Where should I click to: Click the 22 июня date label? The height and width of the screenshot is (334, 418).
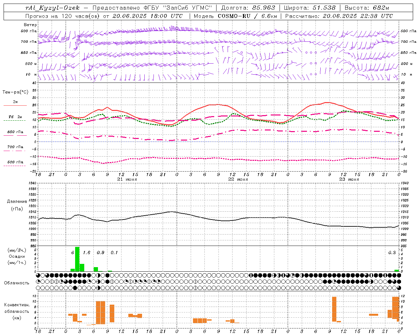238,179
